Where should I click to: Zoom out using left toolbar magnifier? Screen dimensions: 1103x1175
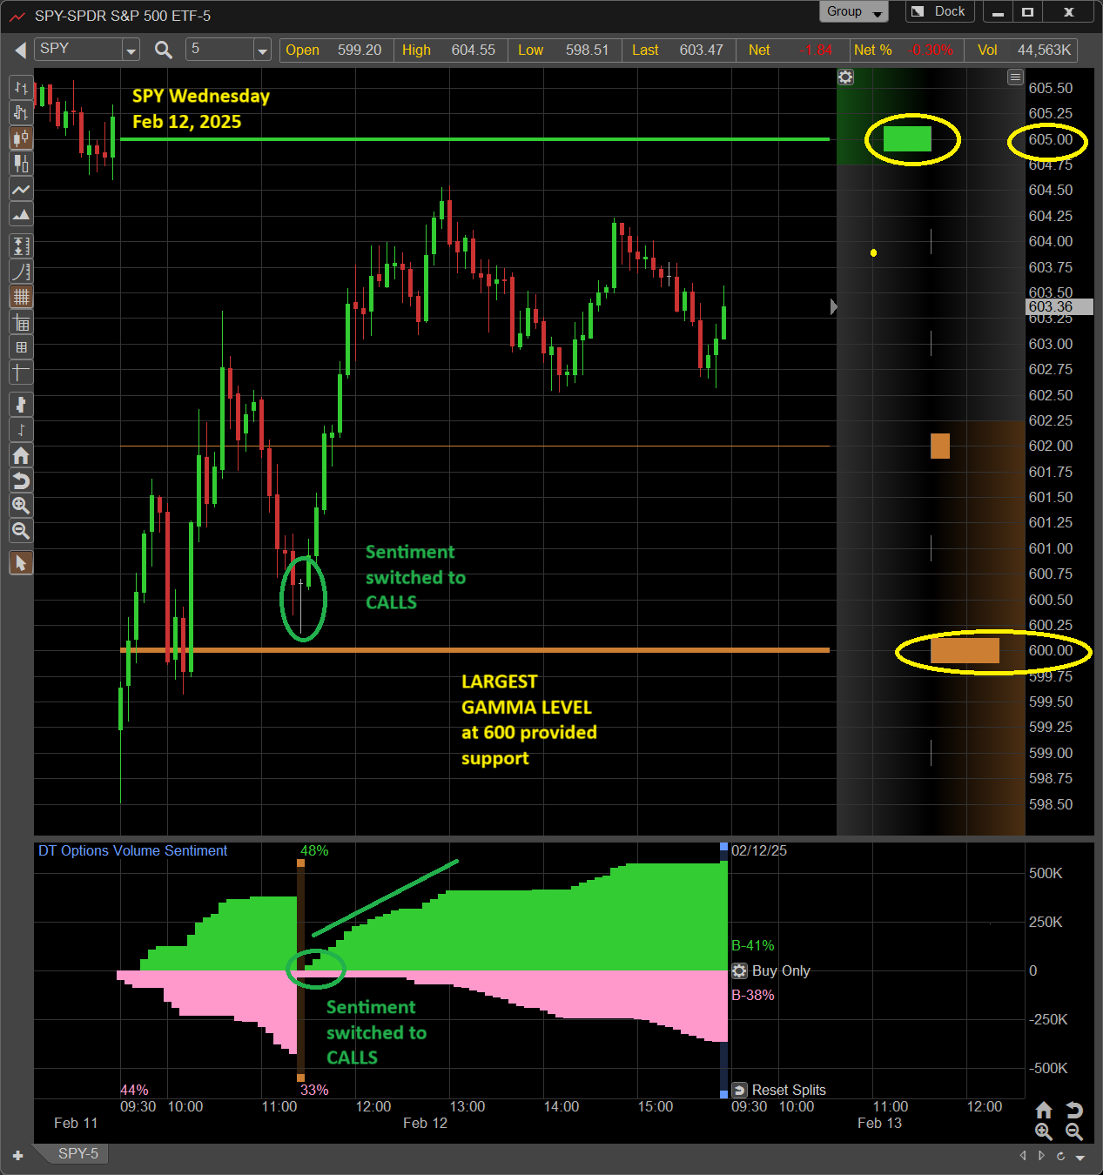pos(21,531)
